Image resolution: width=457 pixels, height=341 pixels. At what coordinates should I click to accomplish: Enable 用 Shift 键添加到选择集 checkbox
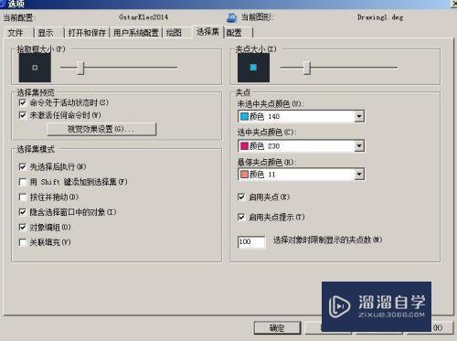[23, 182]
